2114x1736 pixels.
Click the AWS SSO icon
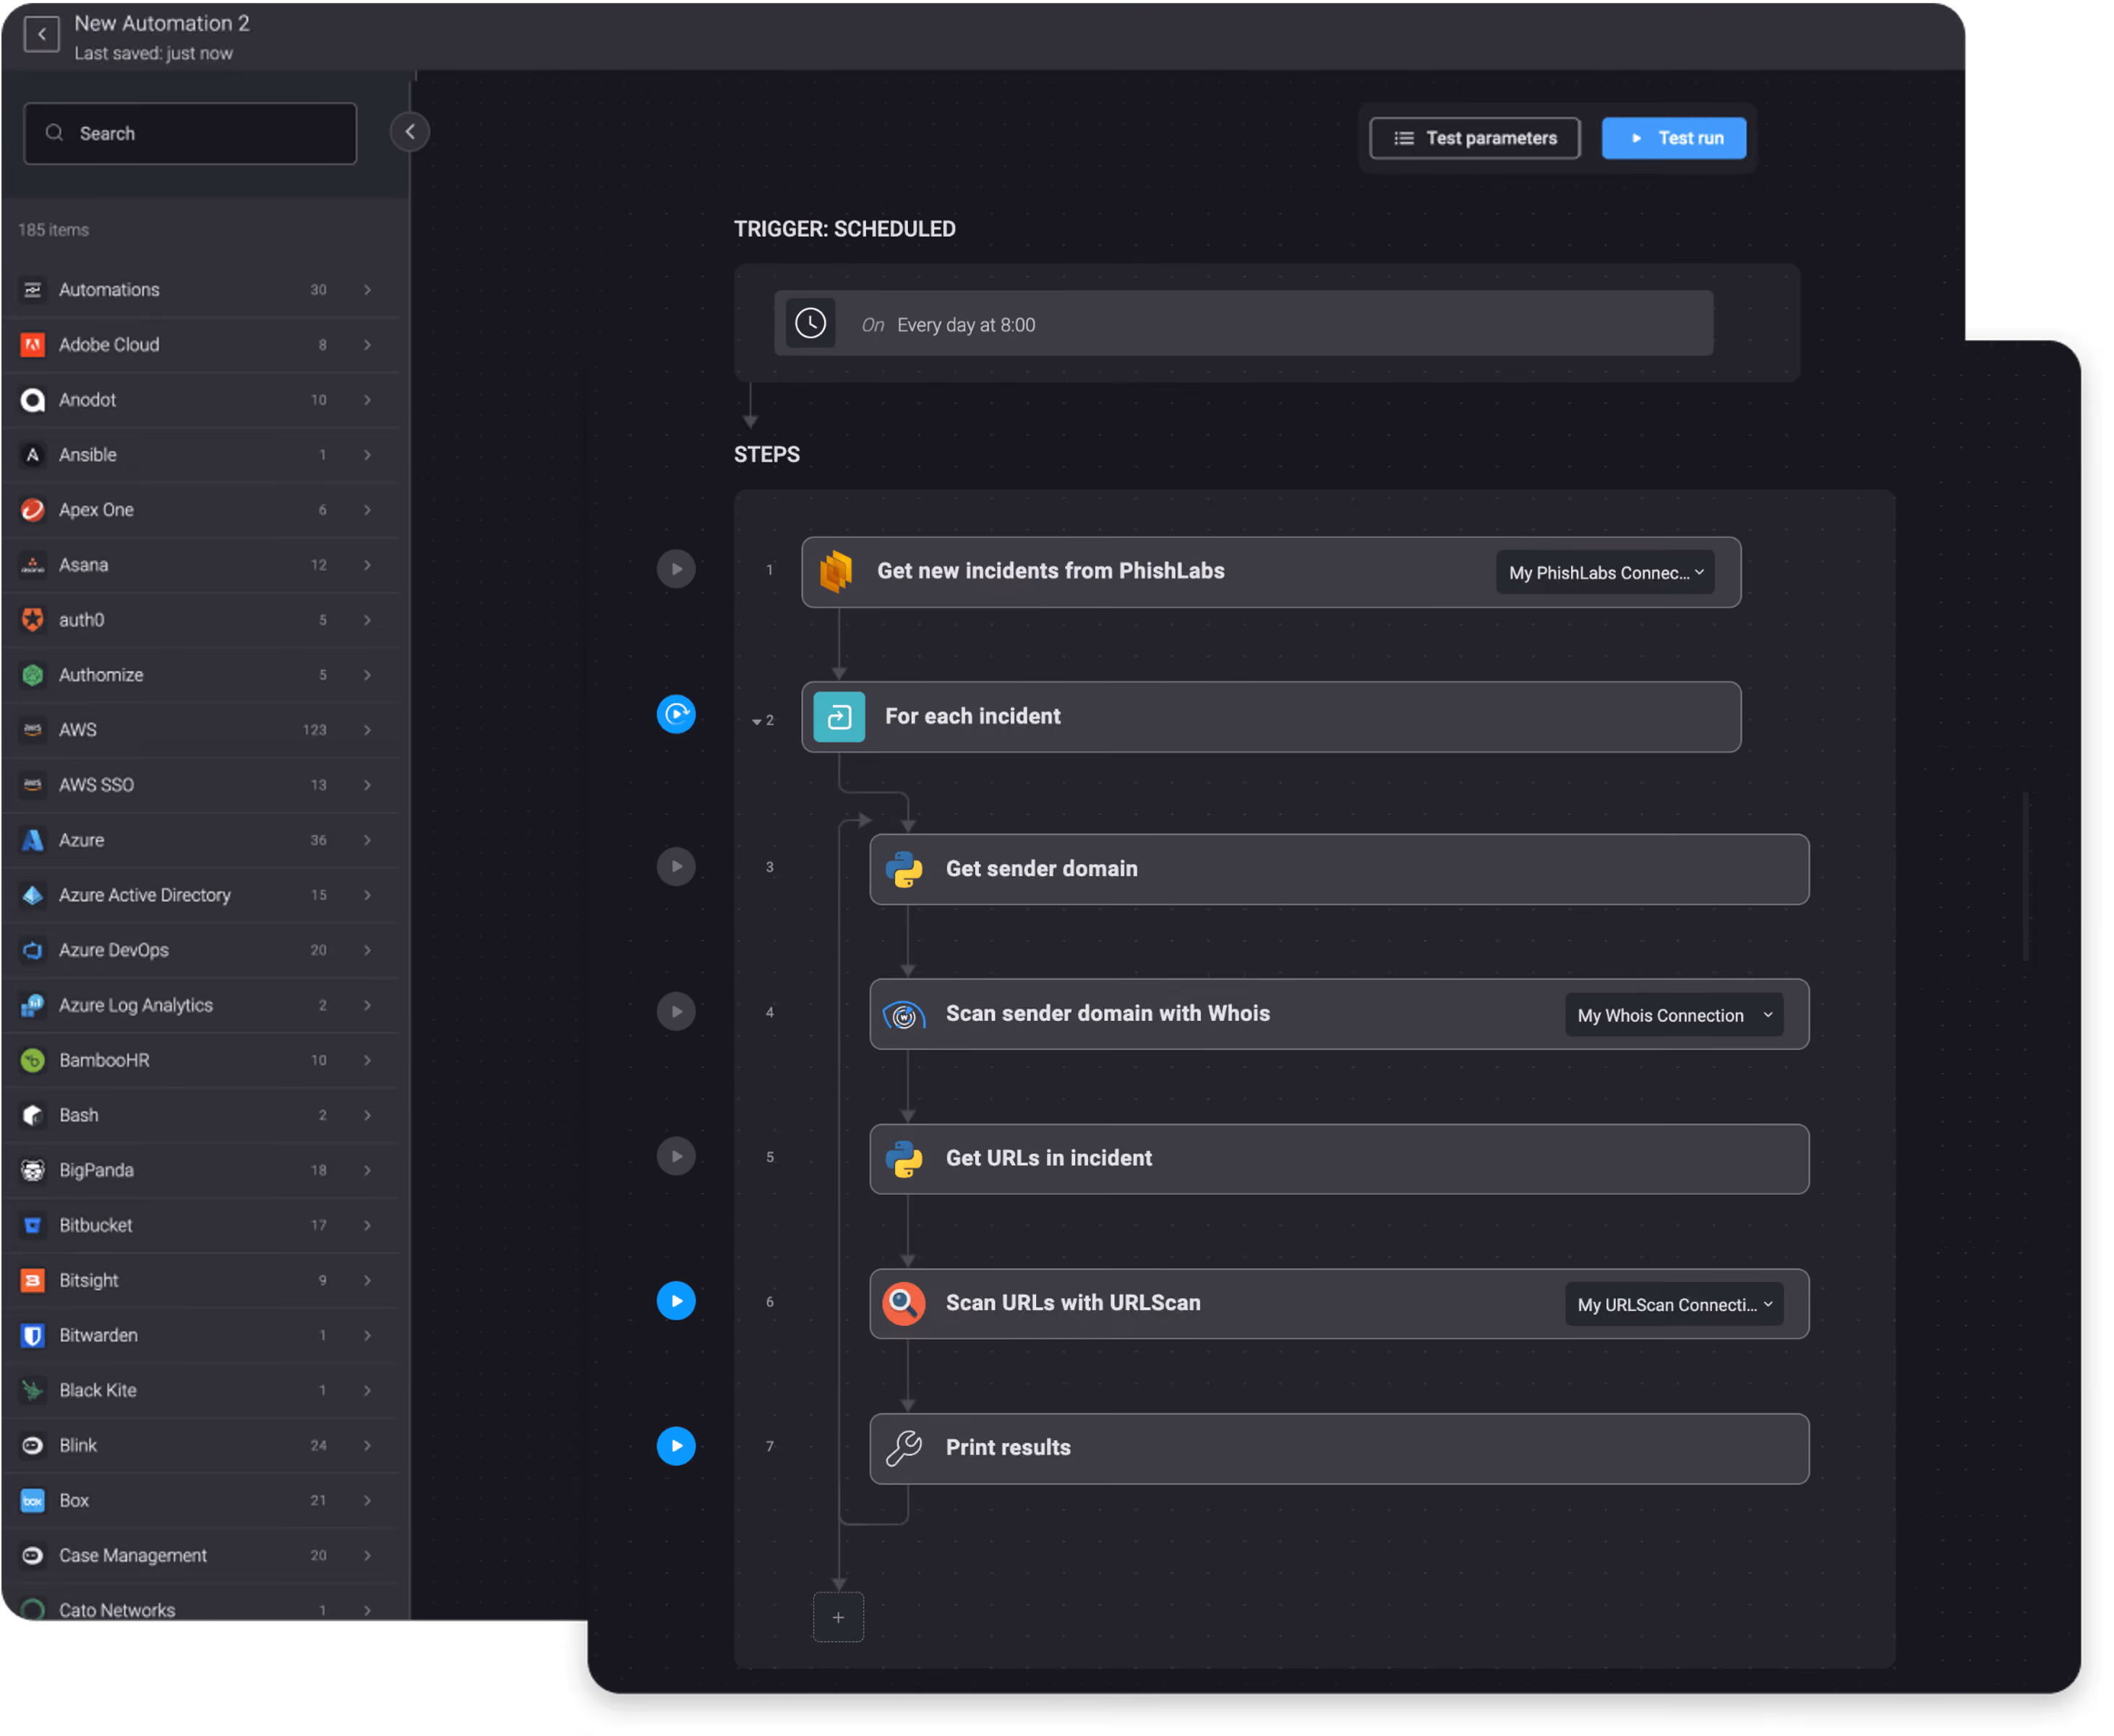[33, 785]
